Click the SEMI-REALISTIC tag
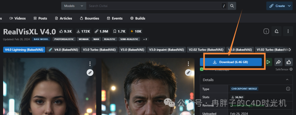This screenshot has width=296, height=115. [x=129, y=39]
